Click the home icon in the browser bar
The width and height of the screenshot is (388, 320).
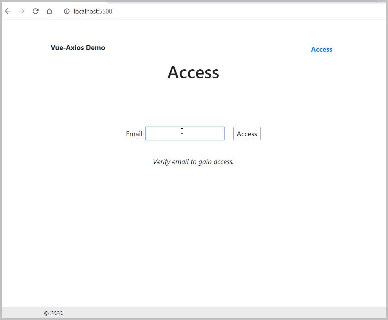click(49, 11)
